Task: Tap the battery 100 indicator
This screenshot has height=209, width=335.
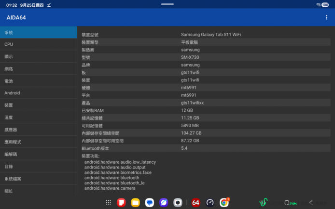Action: (x=325, y=5)
